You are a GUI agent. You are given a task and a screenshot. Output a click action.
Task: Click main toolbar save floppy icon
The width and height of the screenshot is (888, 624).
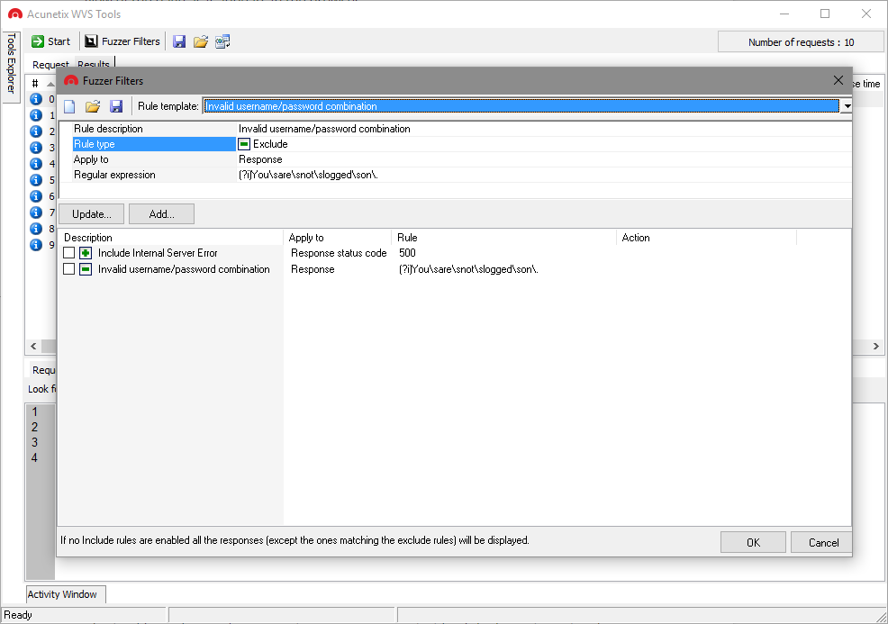coord(179,41)
